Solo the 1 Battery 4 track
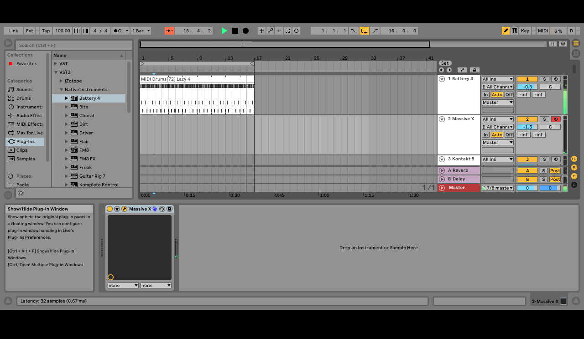Screen dimensions: 584x339 coord(544,79)
